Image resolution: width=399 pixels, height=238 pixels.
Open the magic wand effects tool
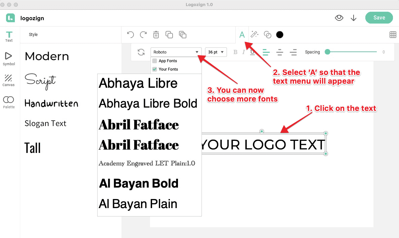(x=254, y=34)
